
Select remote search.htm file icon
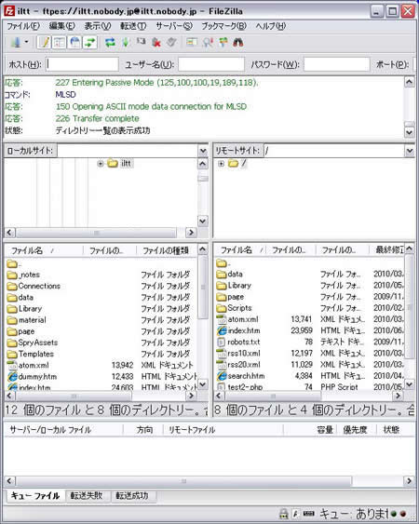coord(222,376)
